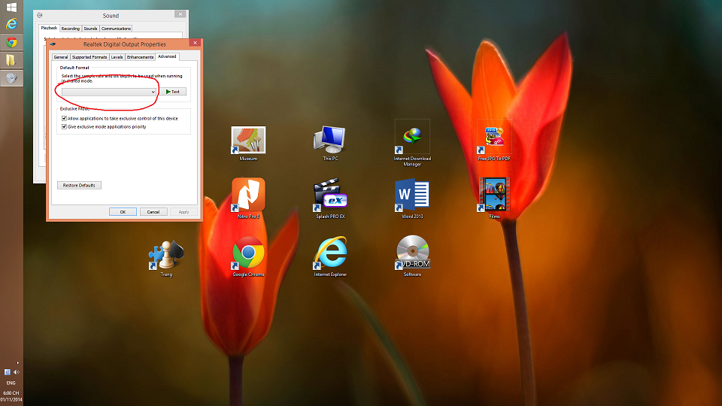Select Playback tab in Sound window

tap(49, 28)
